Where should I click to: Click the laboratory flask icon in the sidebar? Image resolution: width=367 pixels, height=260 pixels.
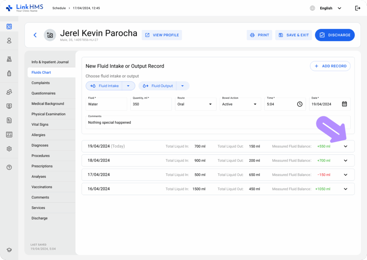(9, 59)
